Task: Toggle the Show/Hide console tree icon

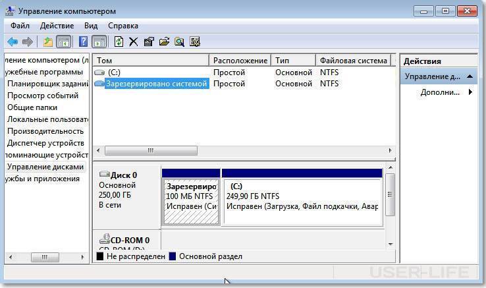Action: tap(63, 42)
